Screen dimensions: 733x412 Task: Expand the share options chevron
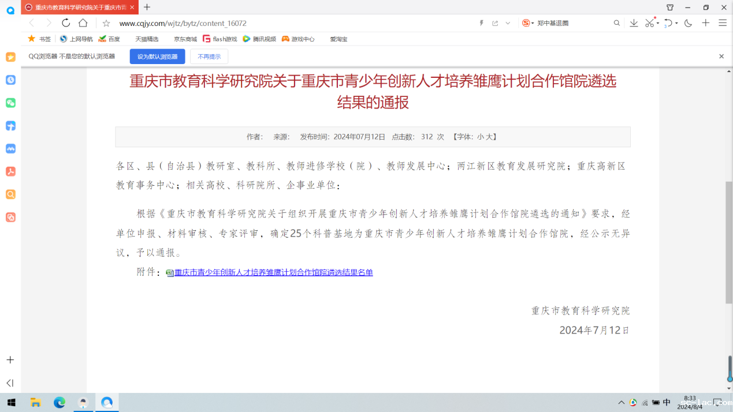tap(507, 24)
